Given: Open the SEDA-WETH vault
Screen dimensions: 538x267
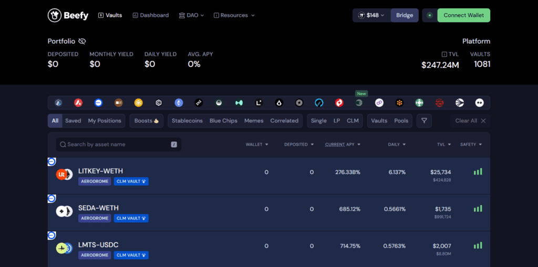Looking at the screenshot, I should click(268, 213).
